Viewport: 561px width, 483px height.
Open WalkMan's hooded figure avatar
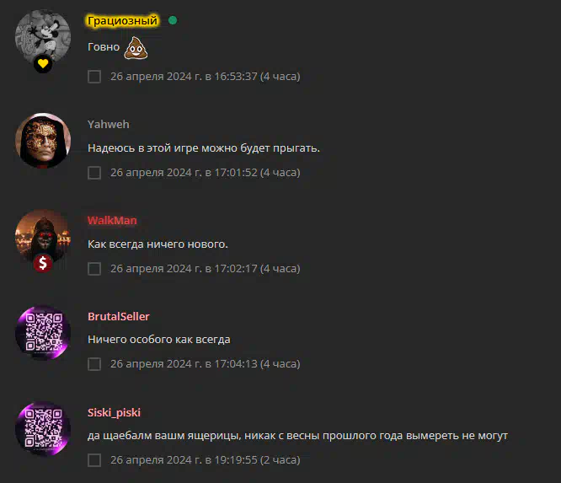[x=43, y=237]
